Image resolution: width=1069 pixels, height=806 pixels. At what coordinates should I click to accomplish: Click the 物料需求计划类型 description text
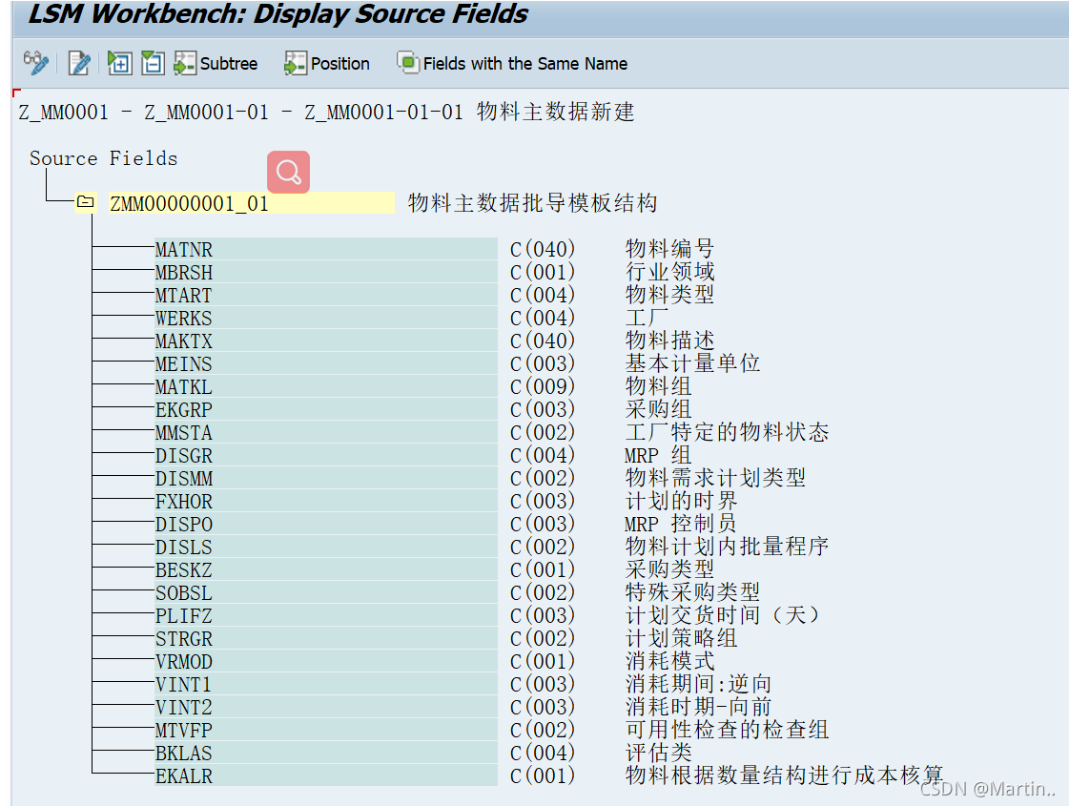pyautogui.click(x=715, y=477)
